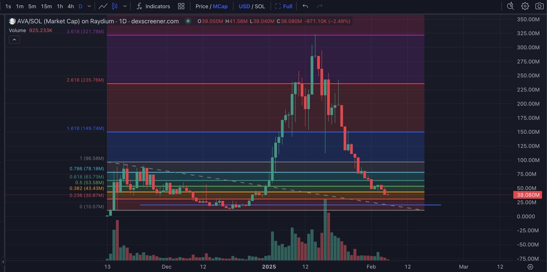547x272 pixels.
Task: Set quote currency to SOL
Action: [259, 6]
